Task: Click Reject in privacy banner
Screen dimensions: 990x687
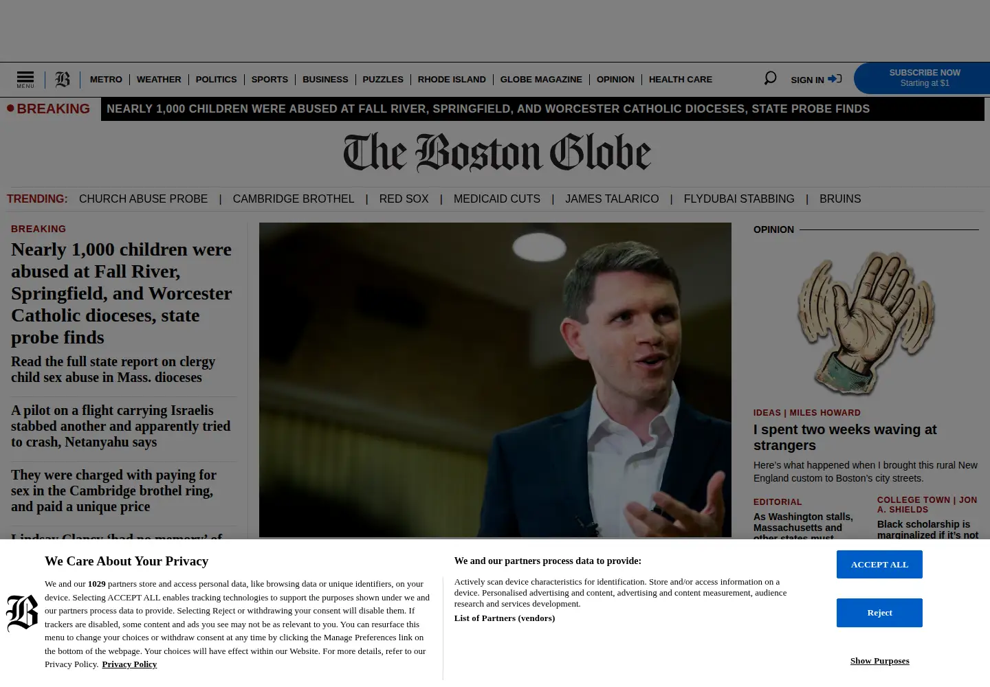Action: pos(879,613)
